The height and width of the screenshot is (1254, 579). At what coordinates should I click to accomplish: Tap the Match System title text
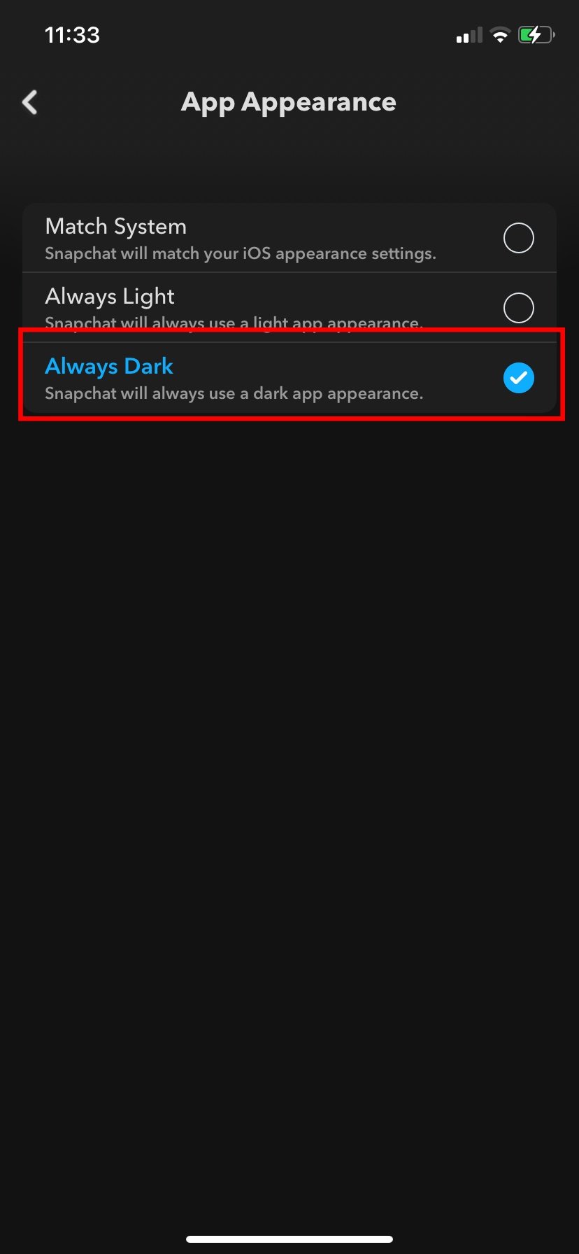click(x=115, y=226)
